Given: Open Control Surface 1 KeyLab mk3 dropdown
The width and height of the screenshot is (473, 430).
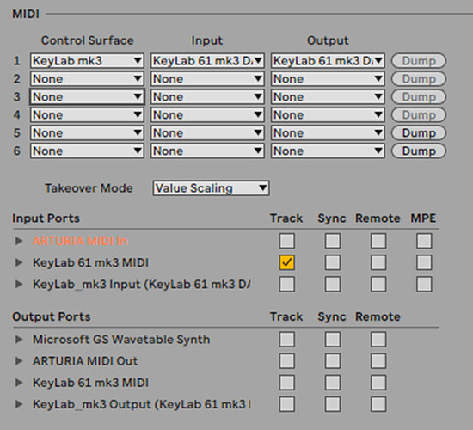Looking at the screenshot, I should tap(87, 61).
